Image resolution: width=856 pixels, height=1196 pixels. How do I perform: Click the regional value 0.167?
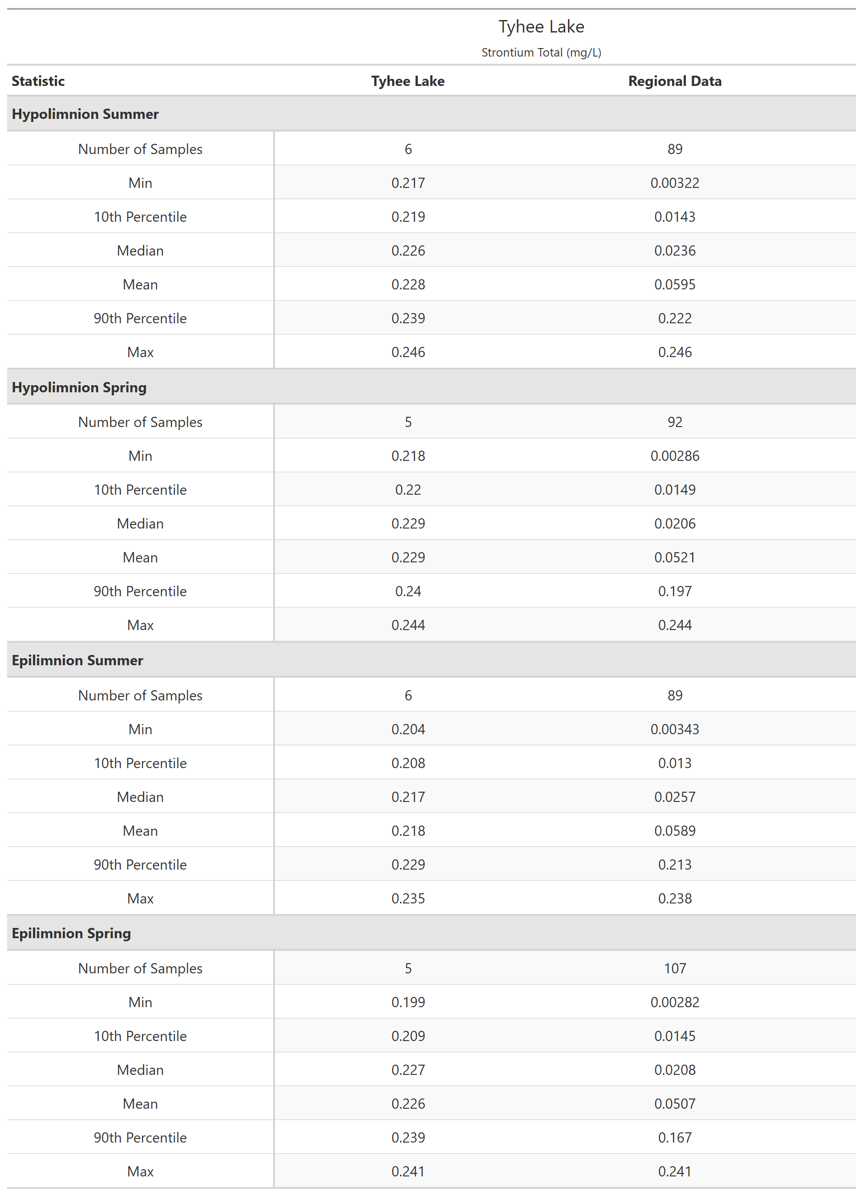[674, 1138]
